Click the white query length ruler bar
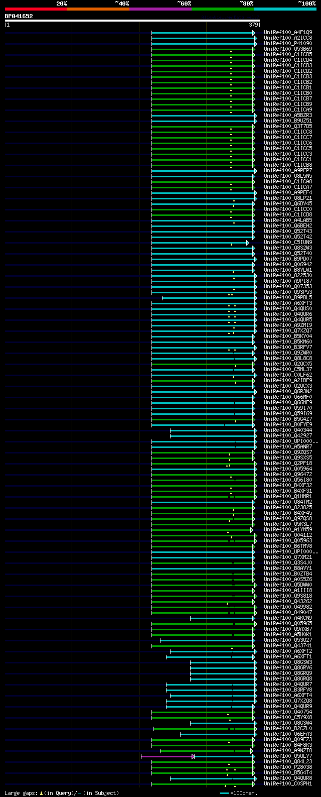The image size is (321, 797). 132,21
